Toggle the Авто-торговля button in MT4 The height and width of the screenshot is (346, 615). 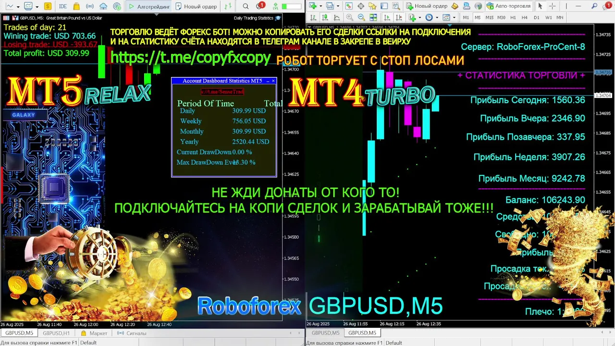point(508,6)
